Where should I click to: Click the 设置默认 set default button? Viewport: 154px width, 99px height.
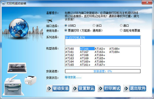tap(83, 88)
